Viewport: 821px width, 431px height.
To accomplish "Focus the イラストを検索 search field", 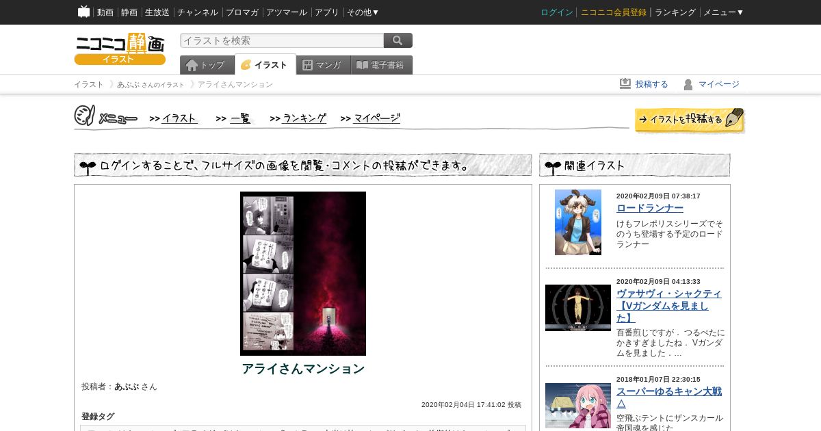I will (x=282, y=40).
